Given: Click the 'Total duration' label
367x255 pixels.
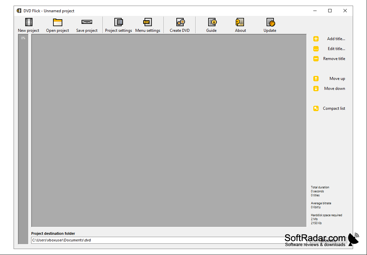Looking at the screenshot, I should coord(320,187).
